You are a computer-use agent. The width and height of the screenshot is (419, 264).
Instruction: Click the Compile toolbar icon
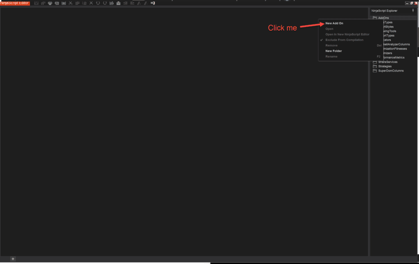tap(118, 3)
